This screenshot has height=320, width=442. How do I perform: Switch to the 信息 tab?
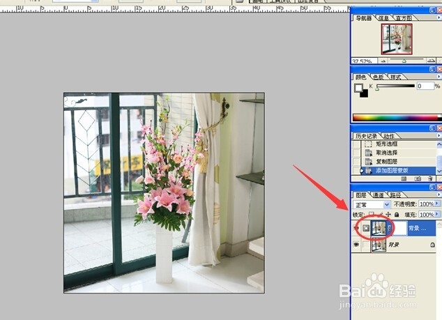pyautogui.click(x=383, y=18)
